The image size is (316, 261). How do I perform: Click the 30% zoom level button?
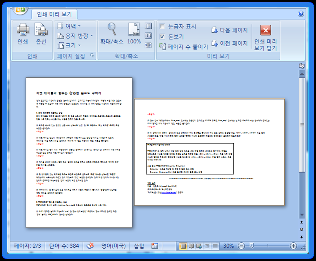[228, 246]
